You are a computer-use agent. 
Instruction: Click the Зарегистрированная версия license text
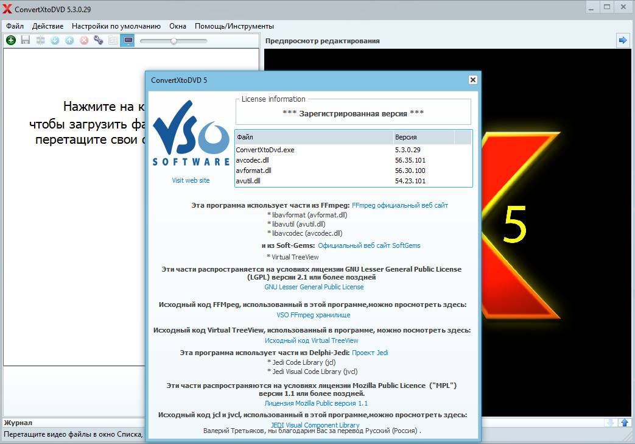click(x=353, y=113)
